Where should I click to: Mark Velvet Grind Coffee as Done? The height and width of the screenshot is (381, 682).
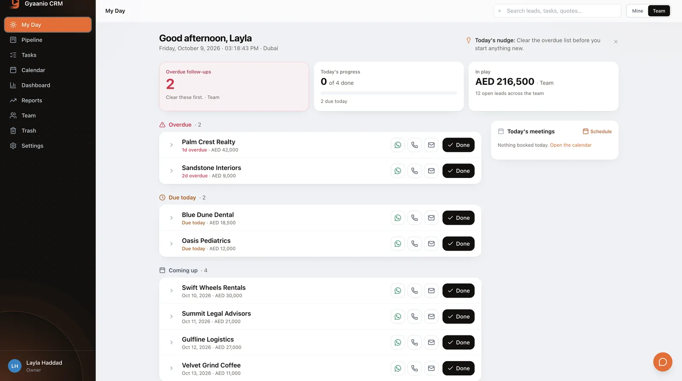458,369
